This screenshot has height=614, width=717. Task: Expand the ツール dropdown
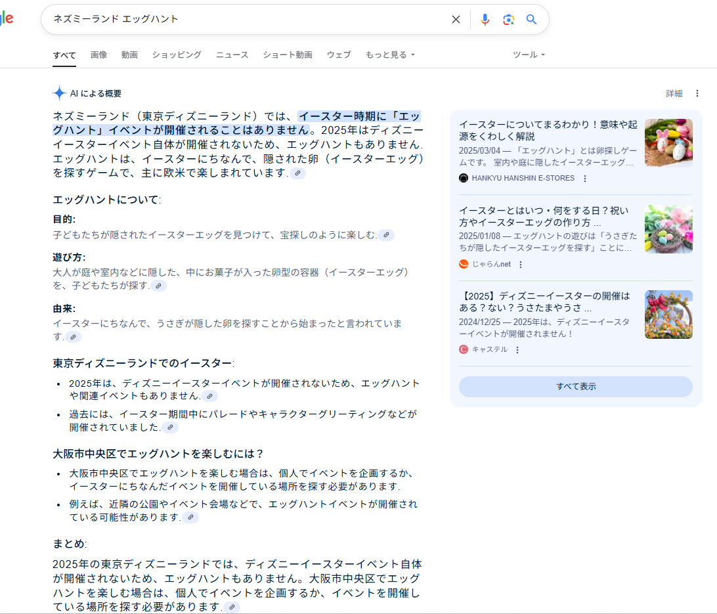(x=529, y=55)
